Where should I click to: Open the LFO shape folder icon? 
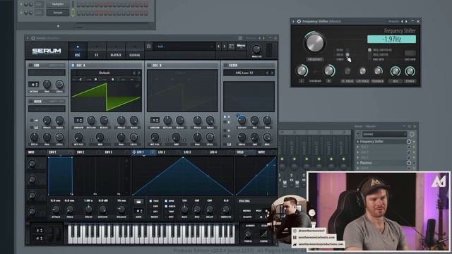(138, 202)
